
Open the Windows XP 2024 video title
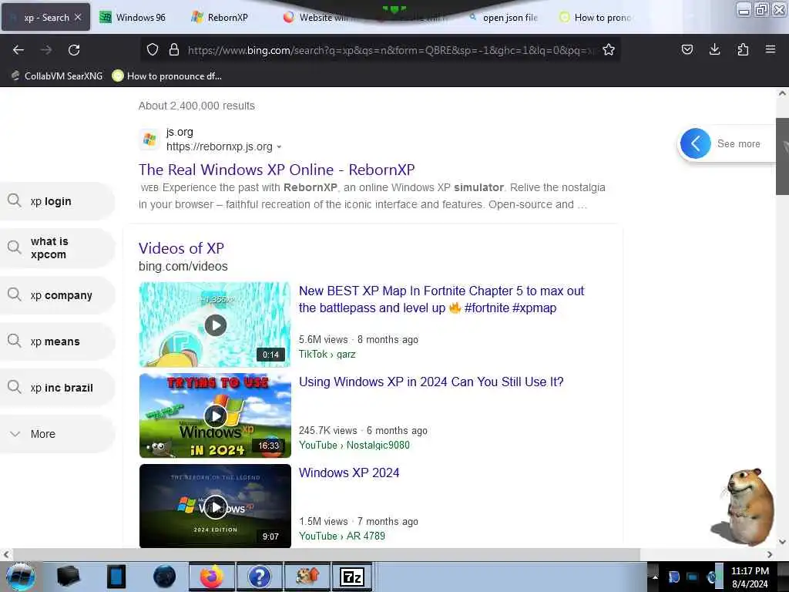coord(349,473)
